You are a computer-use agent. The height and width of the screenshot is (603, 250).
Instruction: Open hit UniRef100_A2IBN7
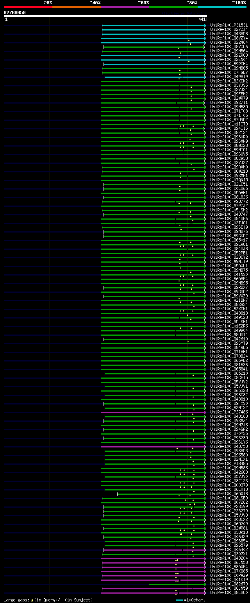[229, 300]
